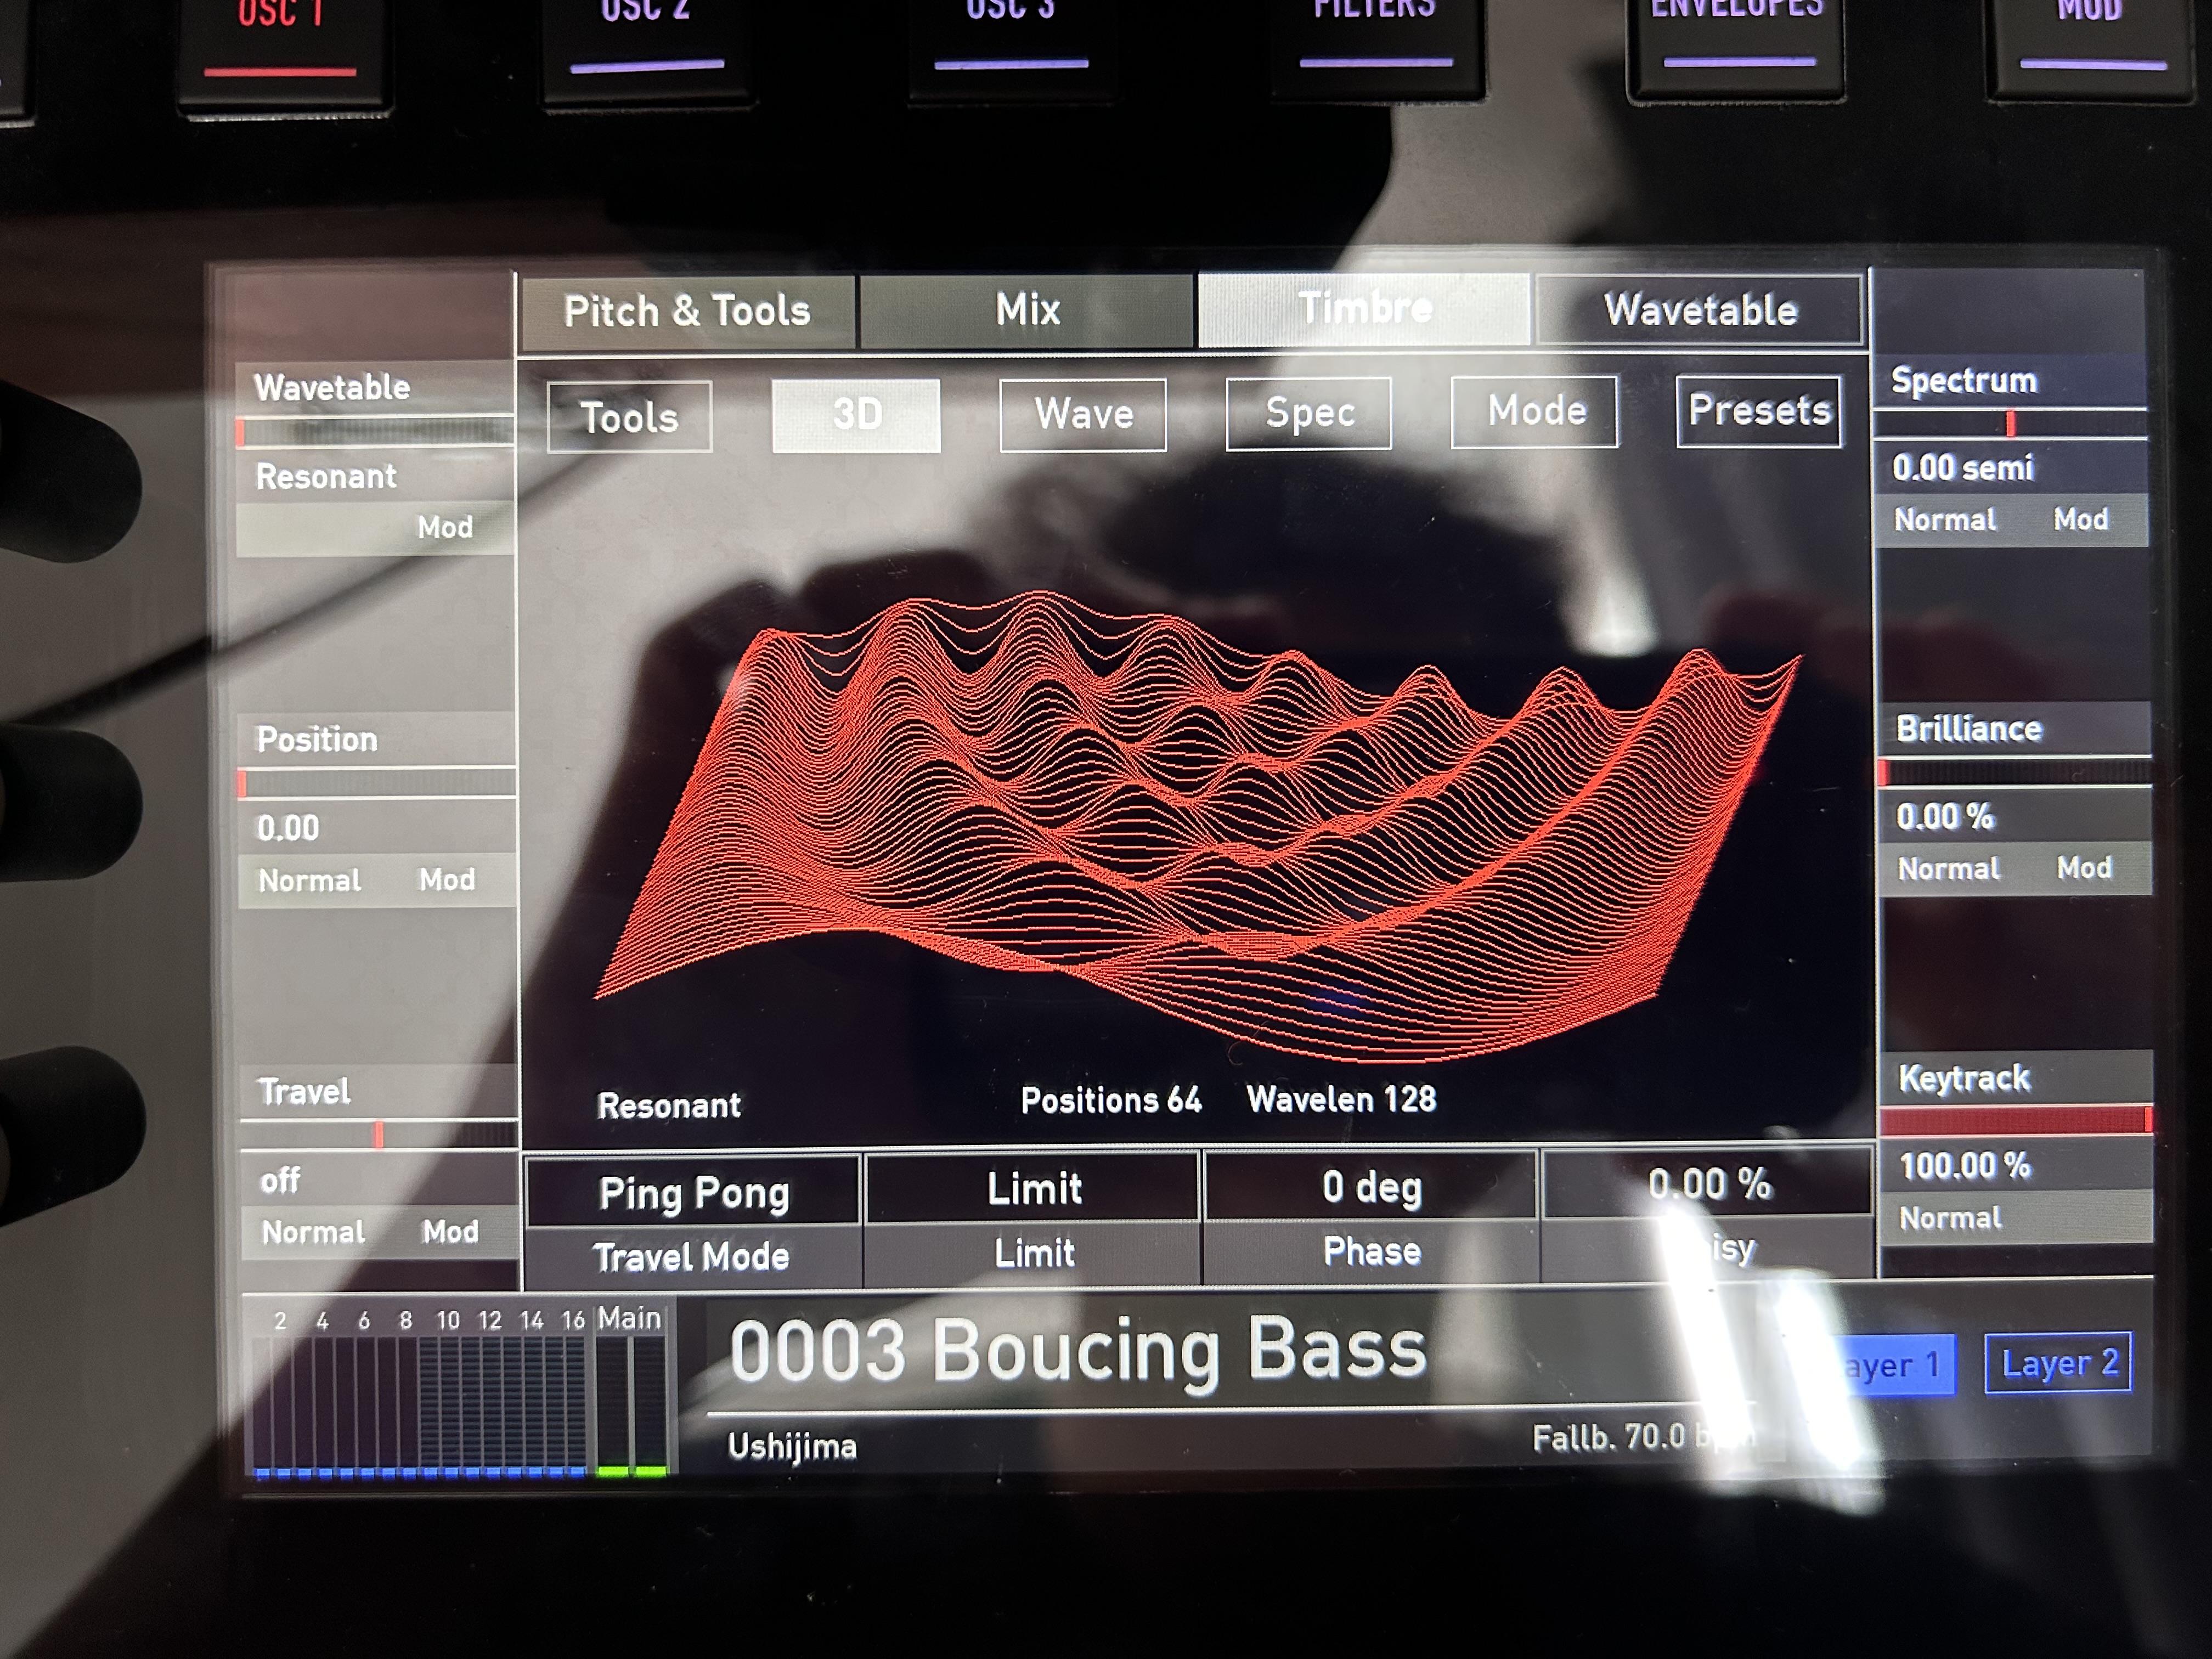Open the Mode selector button
Viewport: 2212px width, 1659px height.
[x=1535, y=411]
